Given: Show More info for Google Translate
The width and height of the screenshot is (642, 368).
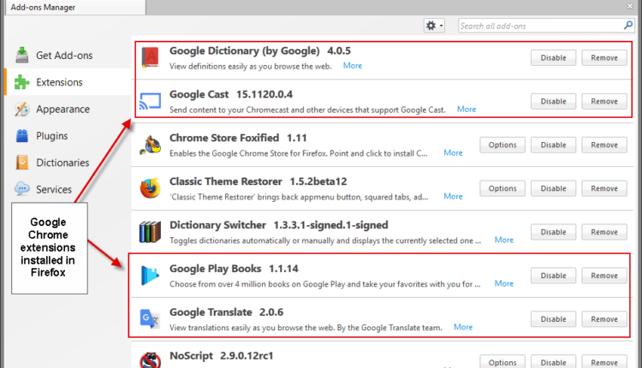Looking at the screenshot, I should [463, 327].
